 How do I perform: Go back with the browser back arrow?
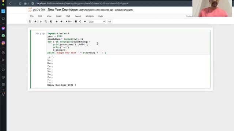pyautogui.click(x=10, y=3)
